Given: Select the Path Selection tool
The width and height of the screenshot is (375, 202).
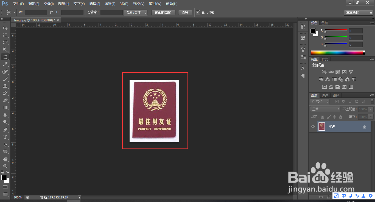Looking at the screenshot, I should pyautogui.click(x=5, y=144).
